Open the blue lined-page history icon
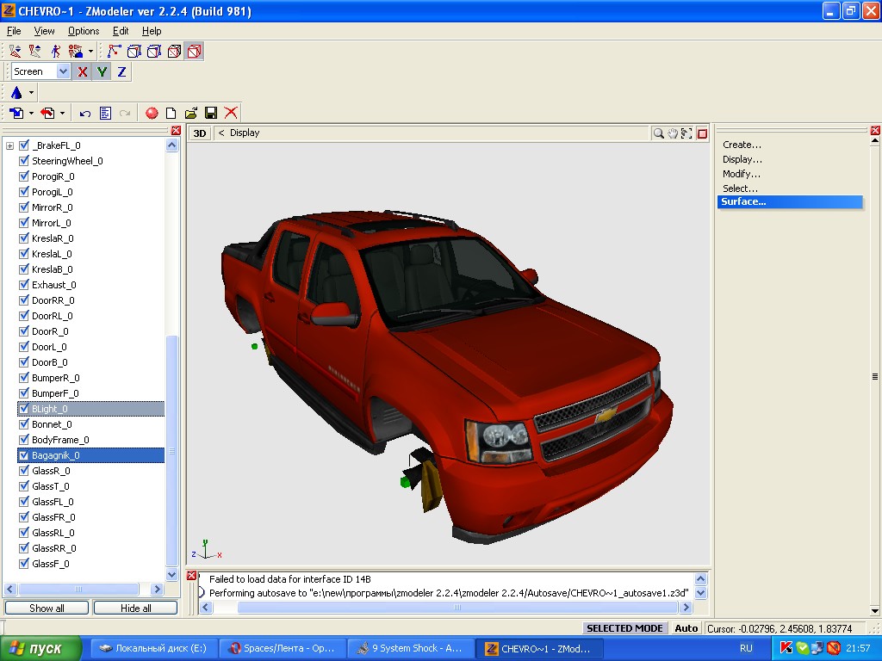The image size is (882, 661). click(105, 113)
